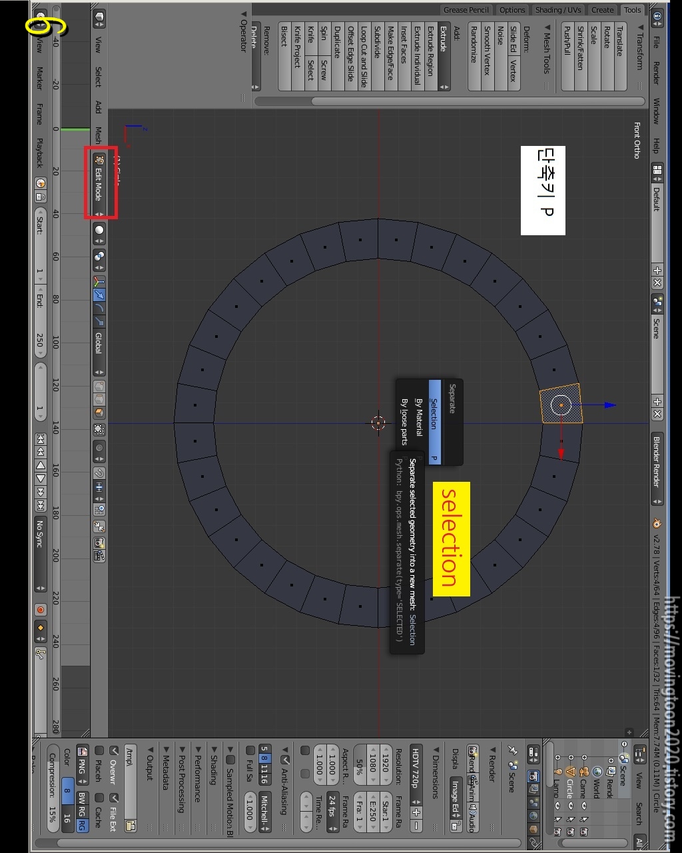682x853 pixels.
Task: Jump to timeline start frame
Action: [x=41, y=438]
